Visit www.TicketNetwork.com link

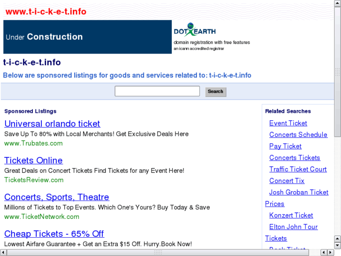[x=42, y=217]
